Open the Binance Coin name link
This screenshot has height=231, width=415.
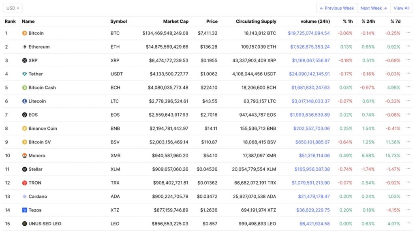43,128
